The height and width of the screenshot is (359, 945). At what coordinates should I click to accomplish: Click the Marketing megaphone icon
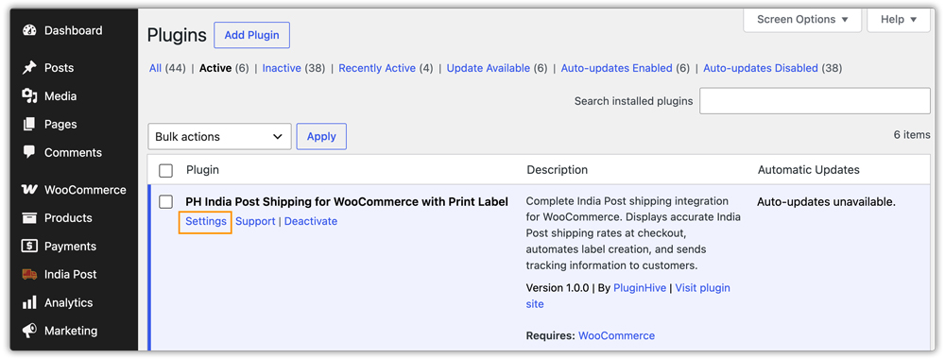[x=29, y=331]
